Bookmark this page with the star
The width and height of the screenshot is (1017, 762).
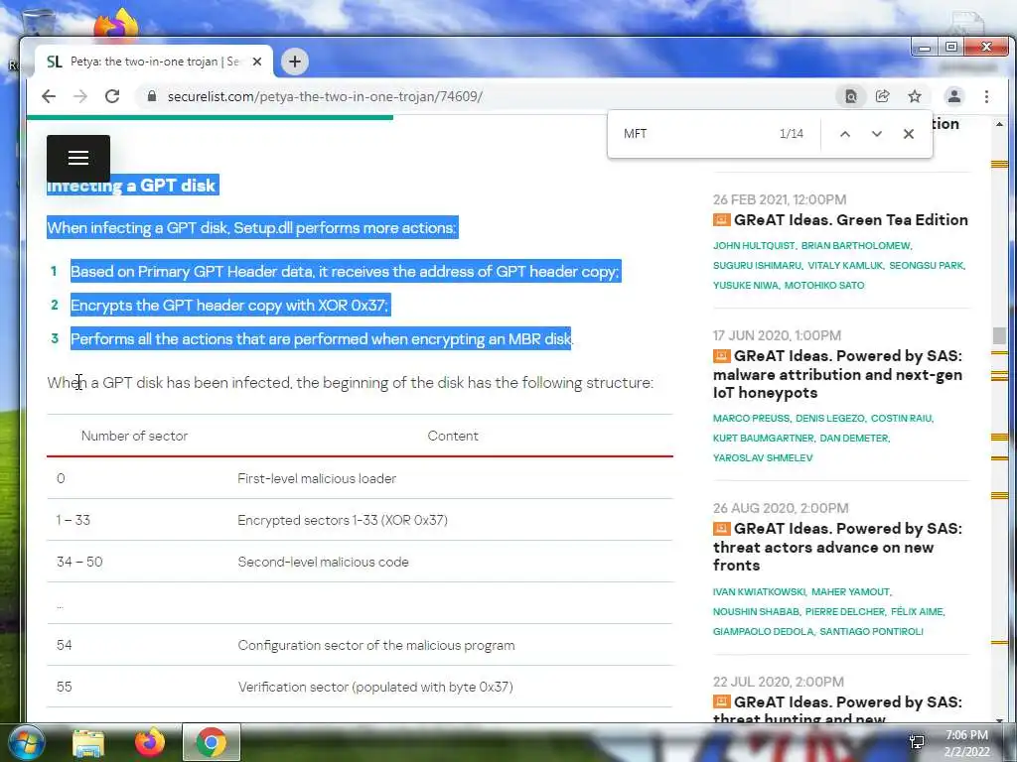click(x=915, y=96)
